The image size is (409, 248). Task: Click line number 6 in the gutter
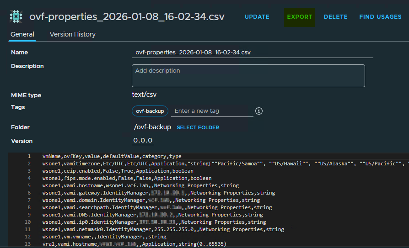[29, 193]
